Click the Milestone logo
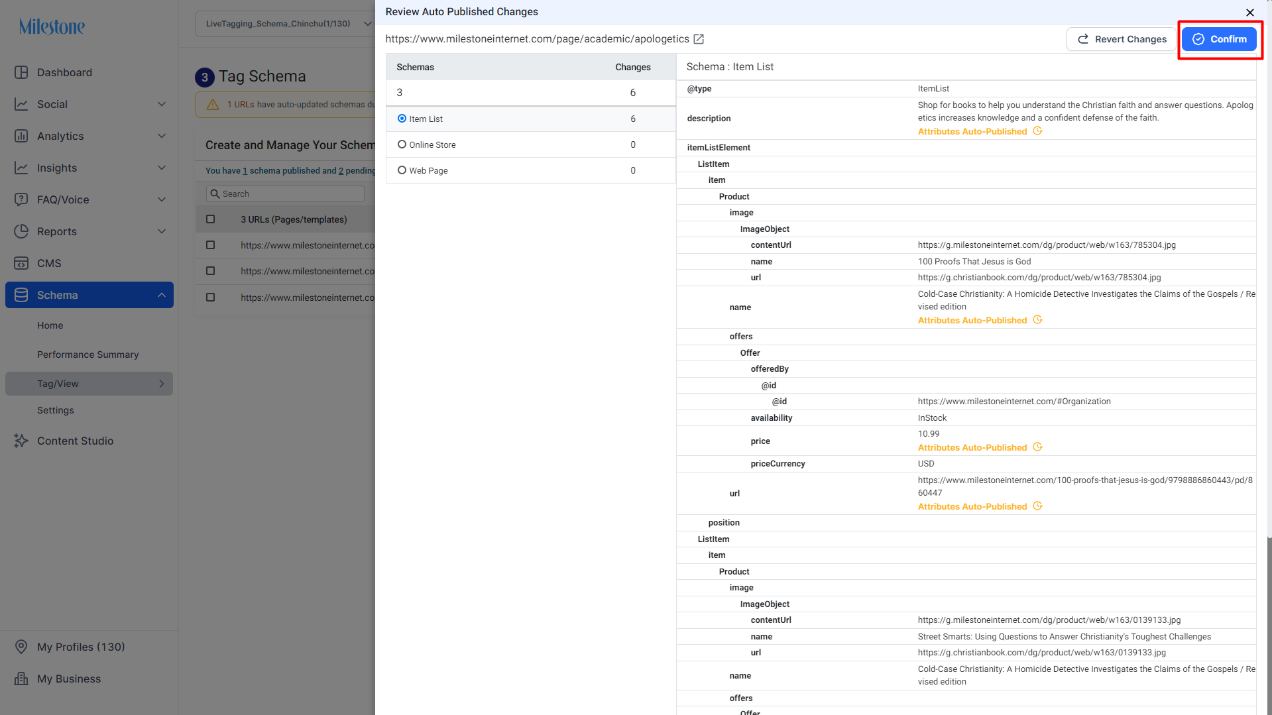The width and height of the screenshot is (1272, 715). [x=52, y=27]
